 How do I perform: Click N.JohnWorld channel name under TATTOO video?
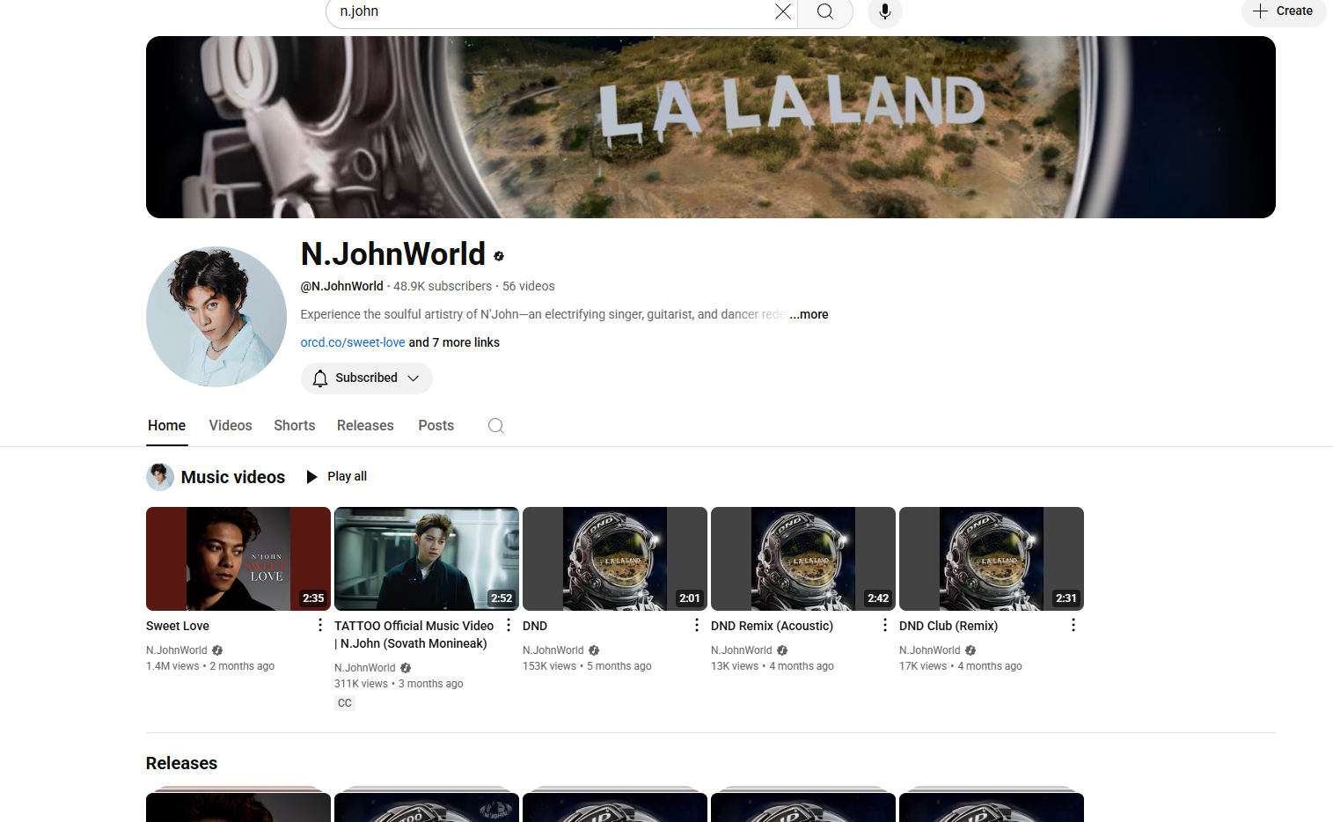(x=365, y=668)
